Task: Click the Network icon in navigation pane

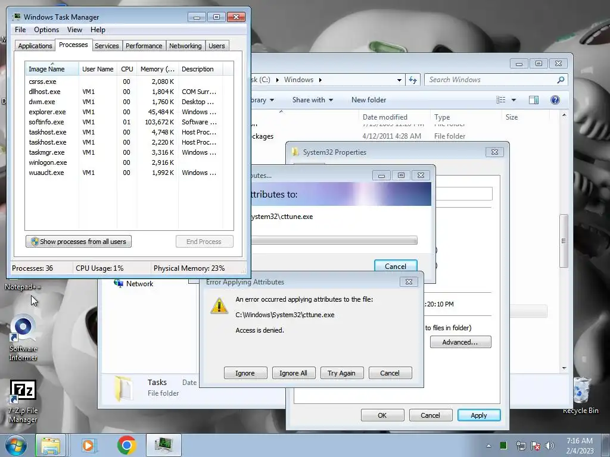Action: tap(119, 283)
